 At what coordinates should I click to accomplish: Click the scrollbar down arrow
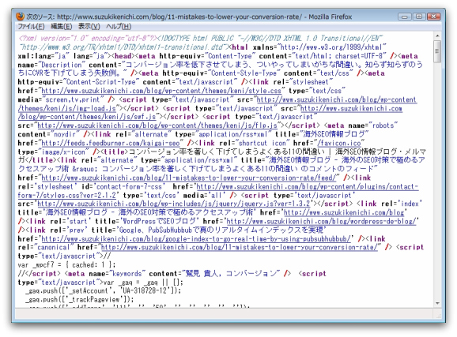[x=437, y=303]
